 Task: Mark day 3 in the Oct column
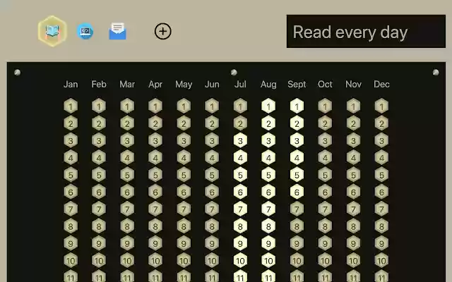click(325, 141)
